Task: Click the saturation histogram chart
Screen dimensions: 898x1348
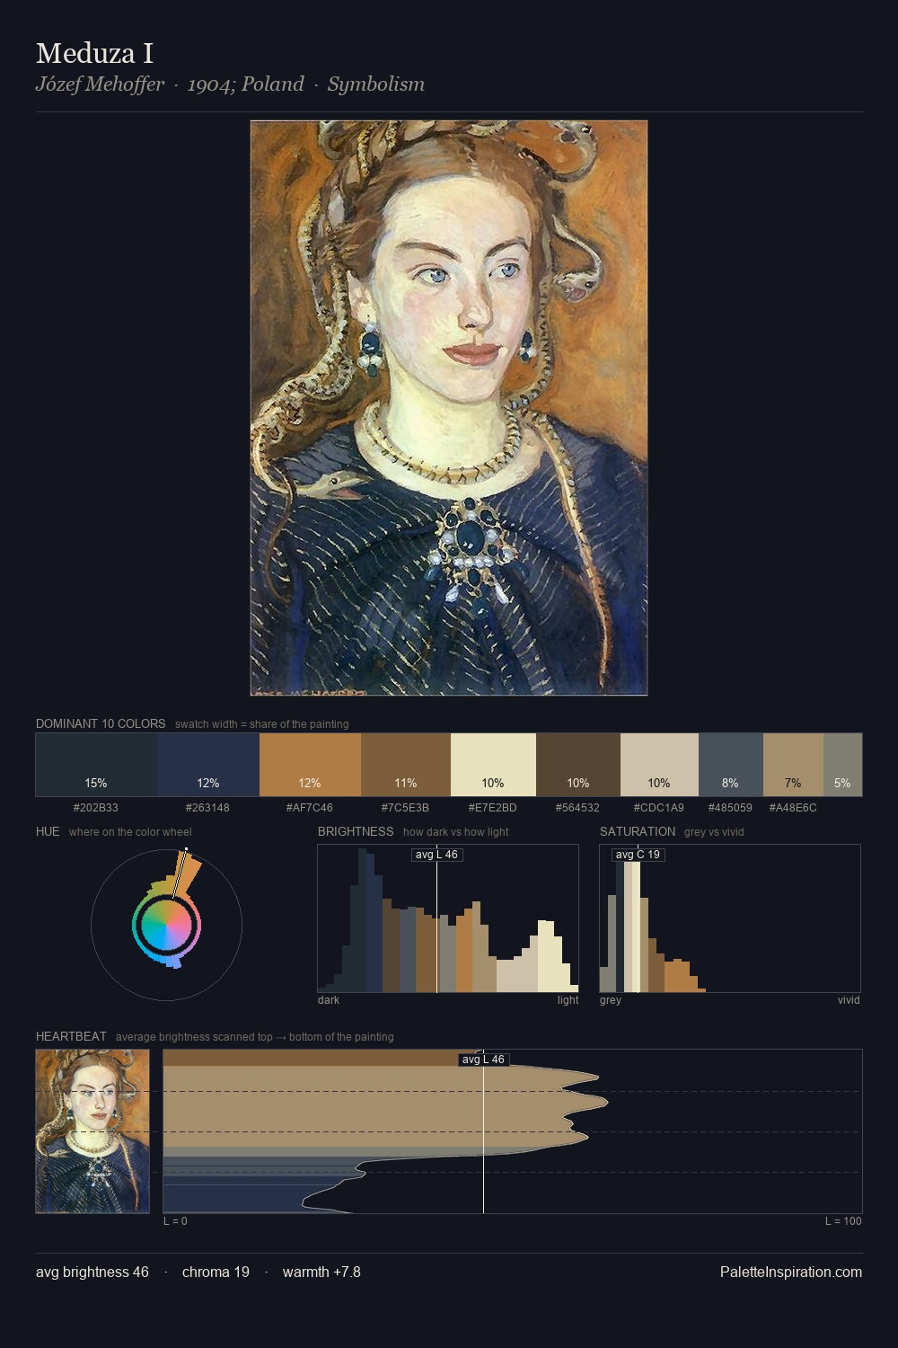Action: click(x=730, y=918)
